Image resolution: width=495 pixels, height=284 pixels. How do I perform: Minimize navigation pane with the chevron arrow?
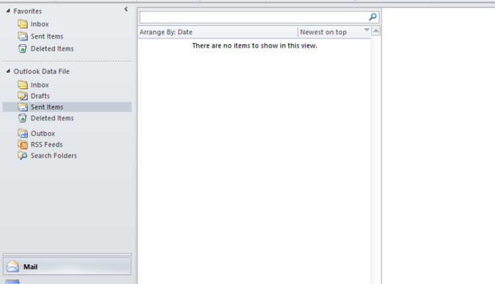[x=126, y=9]
